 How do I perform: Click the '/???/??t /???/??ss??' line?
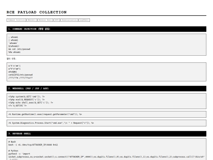click(x=21, y=78)
